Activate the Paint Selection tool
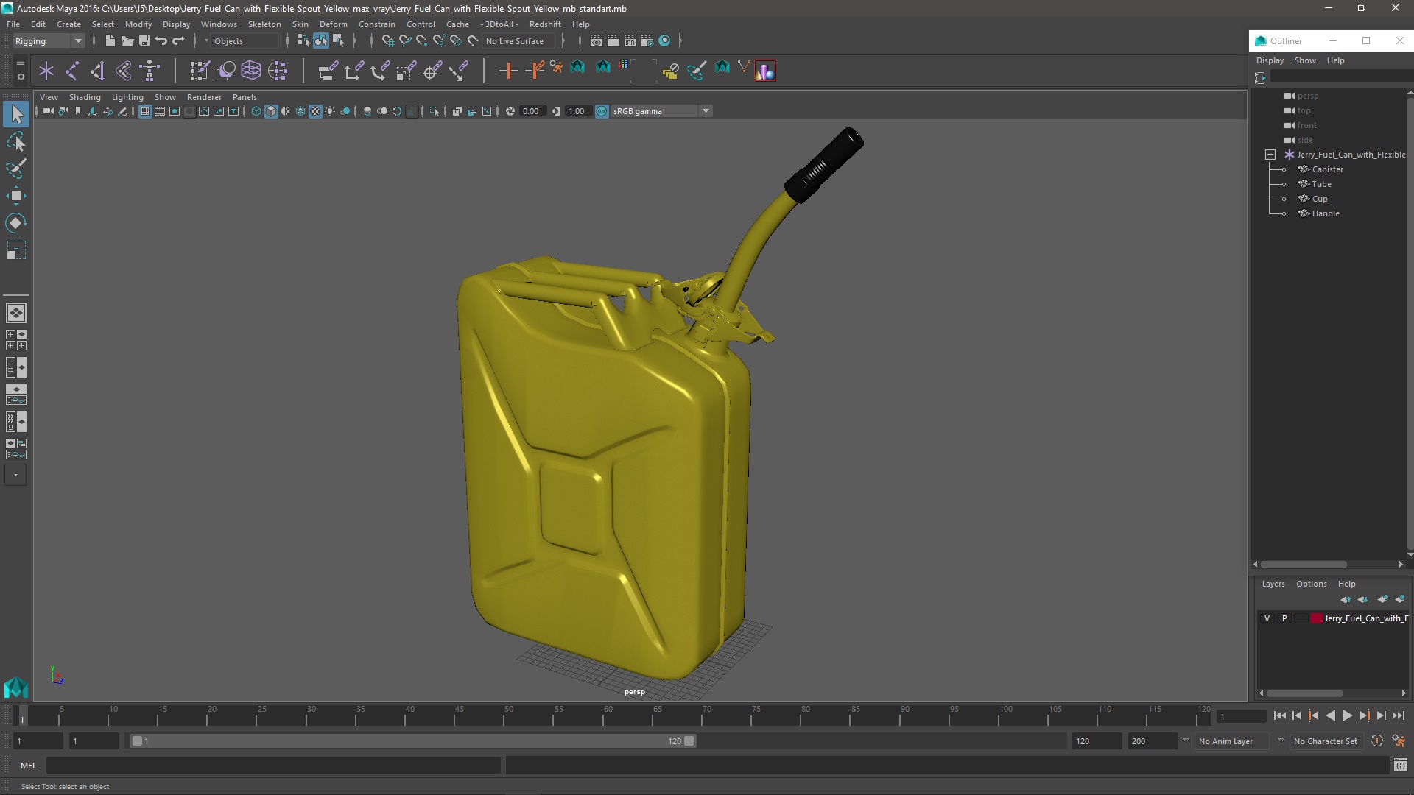Viewport: 1414px width, 795px height. (x=15, y=169)
